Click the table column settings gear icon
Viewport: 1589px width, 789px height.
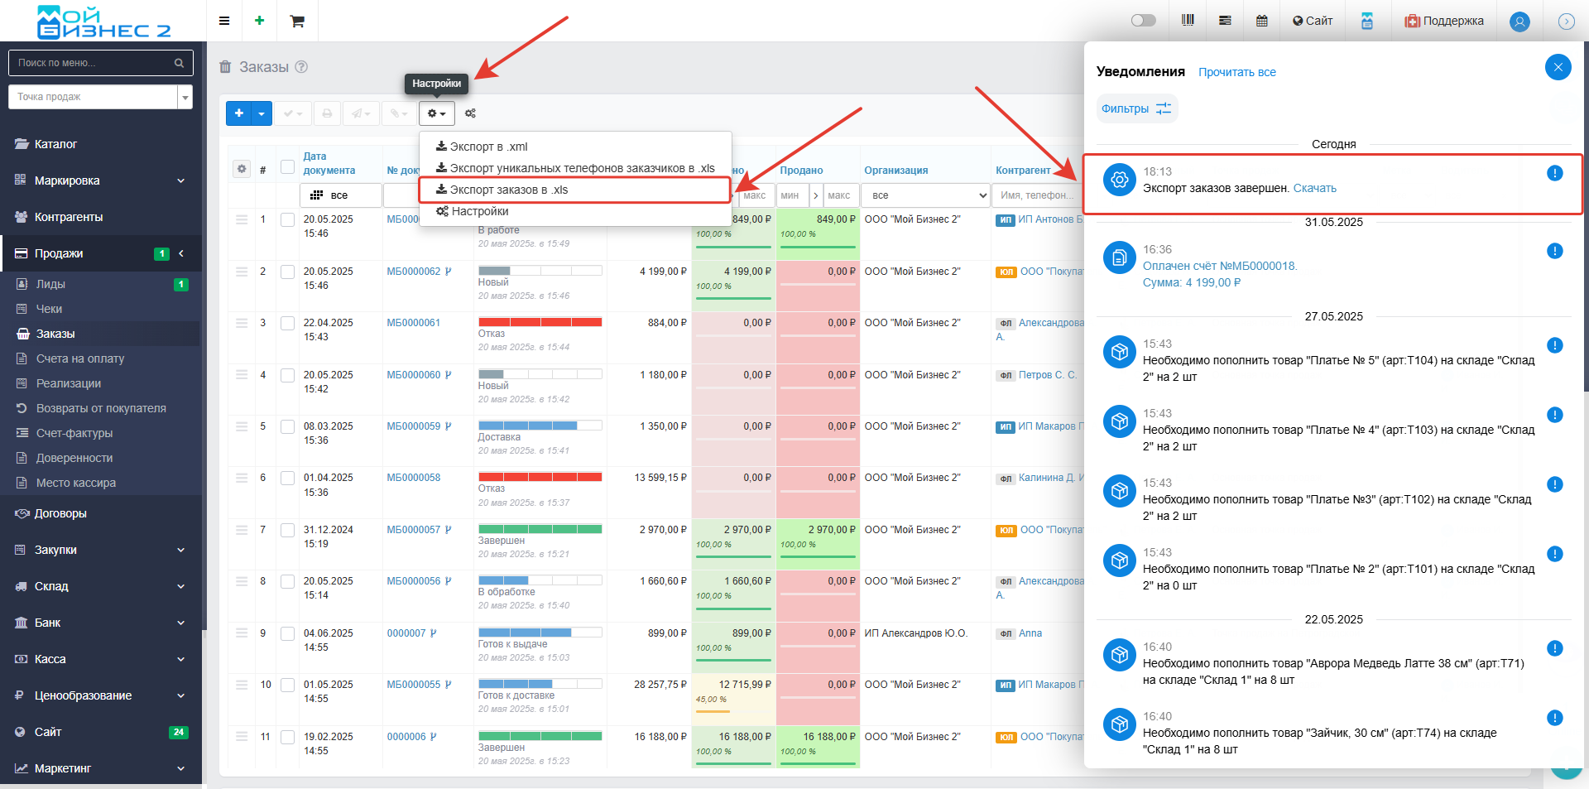click(242, 169)
